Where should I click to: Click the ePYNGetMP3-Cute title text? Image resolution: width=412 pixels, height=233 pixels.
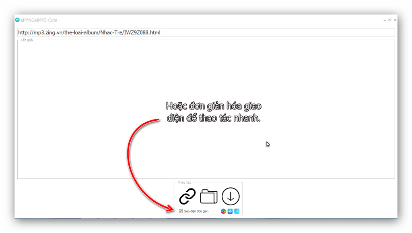click(39, 20)
